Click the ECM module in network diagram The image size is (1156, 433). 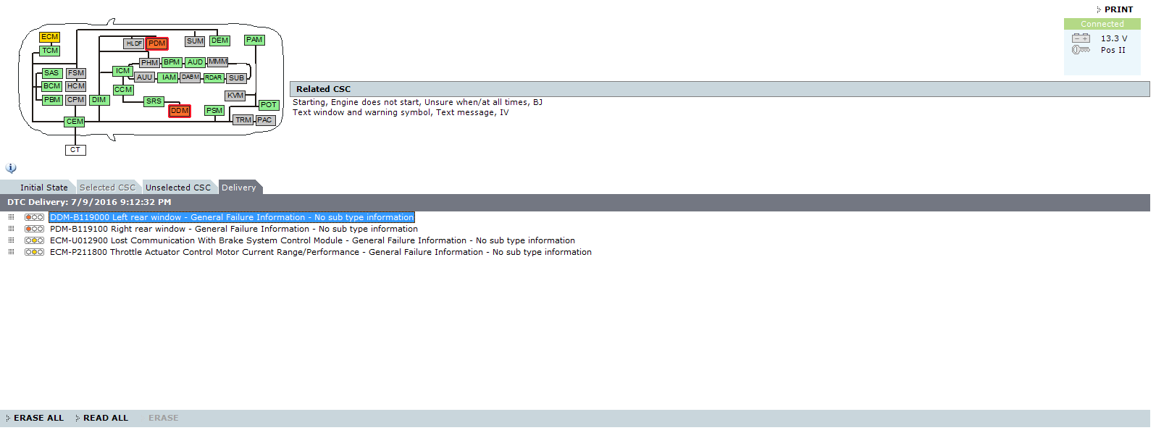tap(49, 37)
